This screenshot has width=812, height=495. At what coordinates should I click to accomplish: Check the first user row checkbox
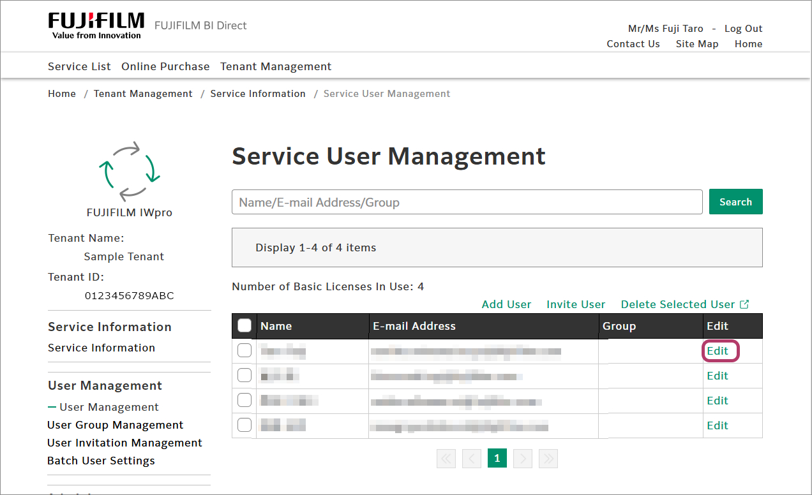click(x=244, y=351)
